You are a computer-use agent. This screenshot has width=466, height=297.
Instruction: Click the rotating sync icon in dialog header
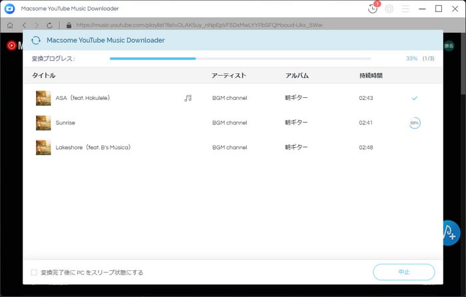pos(36,40)
